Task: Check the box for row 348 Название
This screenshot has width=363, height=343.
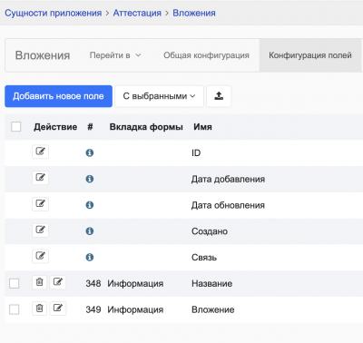Action: click(15, 284)
